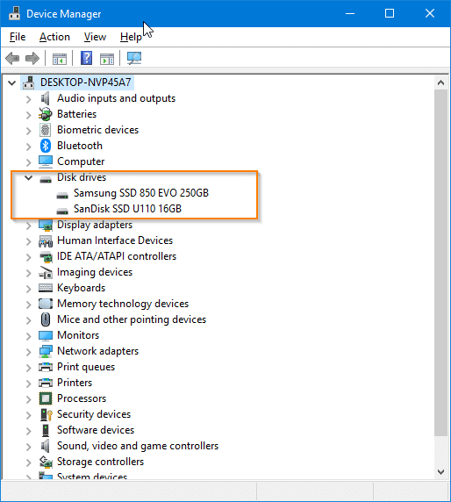Click the IDE ATA/ATAPI controllers icon
Screen dimensions: 451x502
pyautogui.click(x=46, y=256)
